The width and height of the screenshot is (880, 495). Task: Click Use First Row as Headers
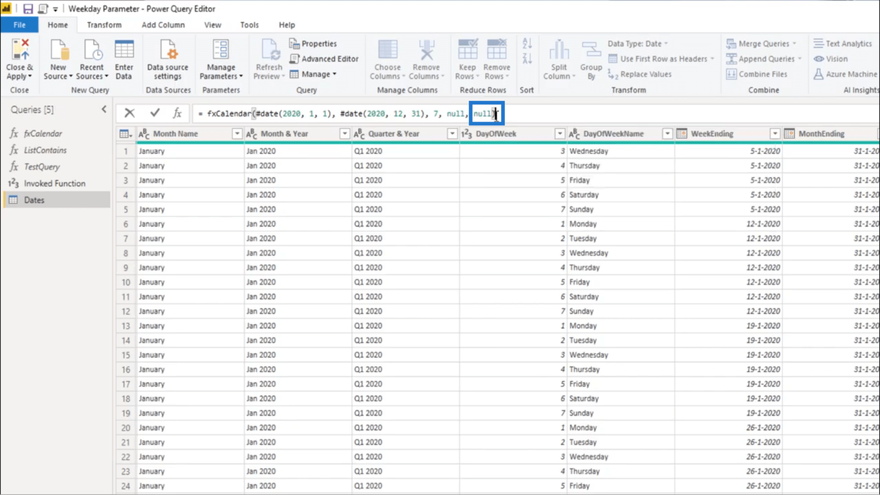pyautogui.click(x=663, y=59)
